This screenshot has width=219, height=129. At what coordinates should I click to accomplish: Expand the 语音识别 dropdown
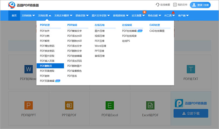click(82, 16)
